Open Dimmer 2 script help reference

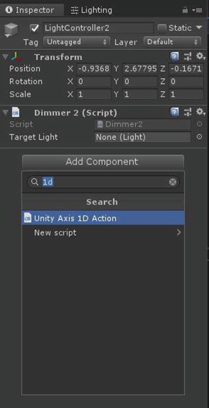pyautogui.click(x=175, y=112)
